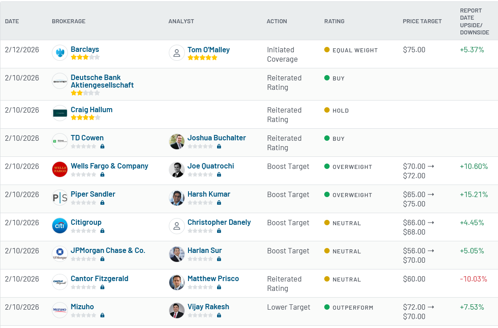
Task: Click the Piper Sandler P|S logo
Action: (x=60, y=198)
